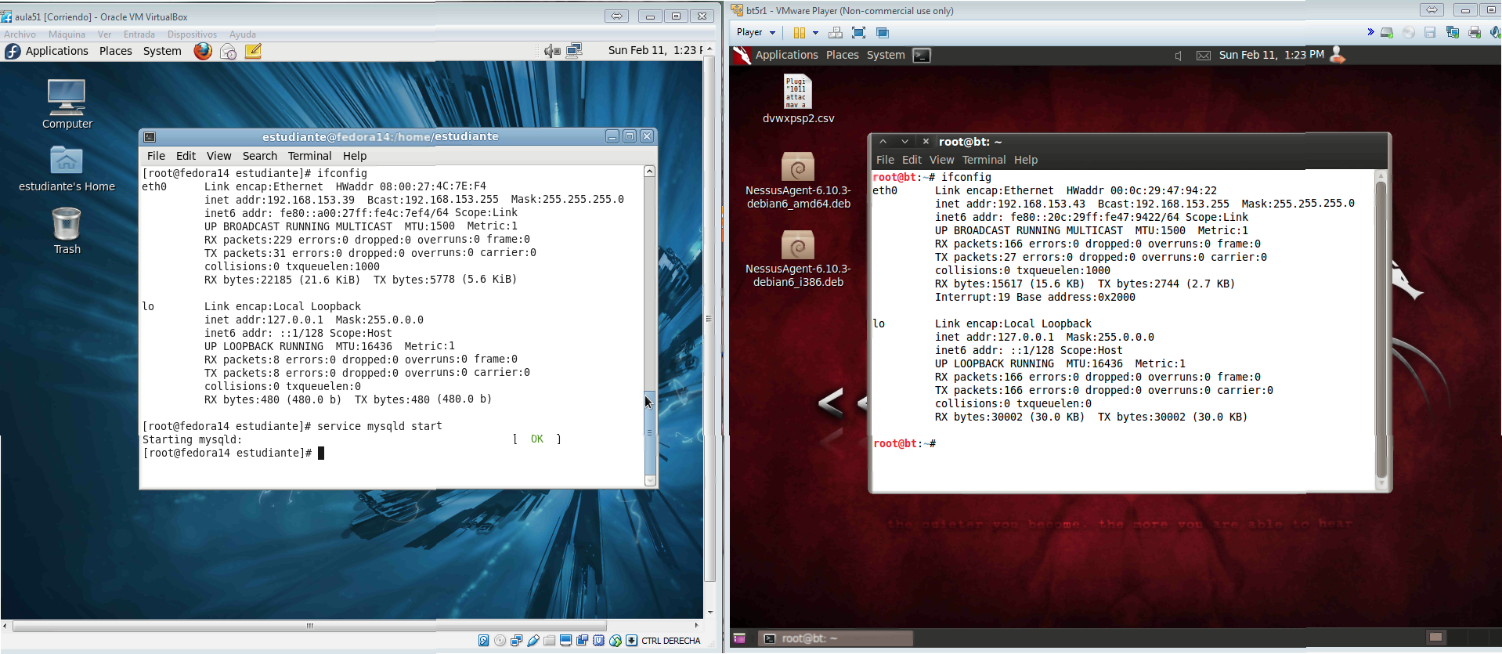The width and height of the screenshot is (1502, 654).
Task: Open terminal launcher in BackTrack panel
Action: point(922,56)
